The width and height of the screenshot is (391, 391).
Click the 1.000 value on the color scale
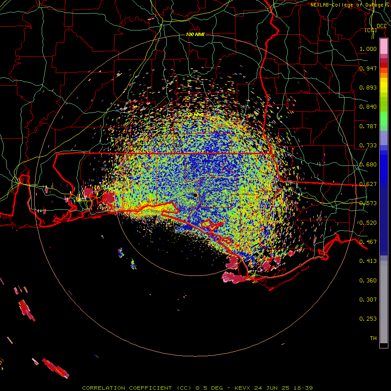(368, 49)
